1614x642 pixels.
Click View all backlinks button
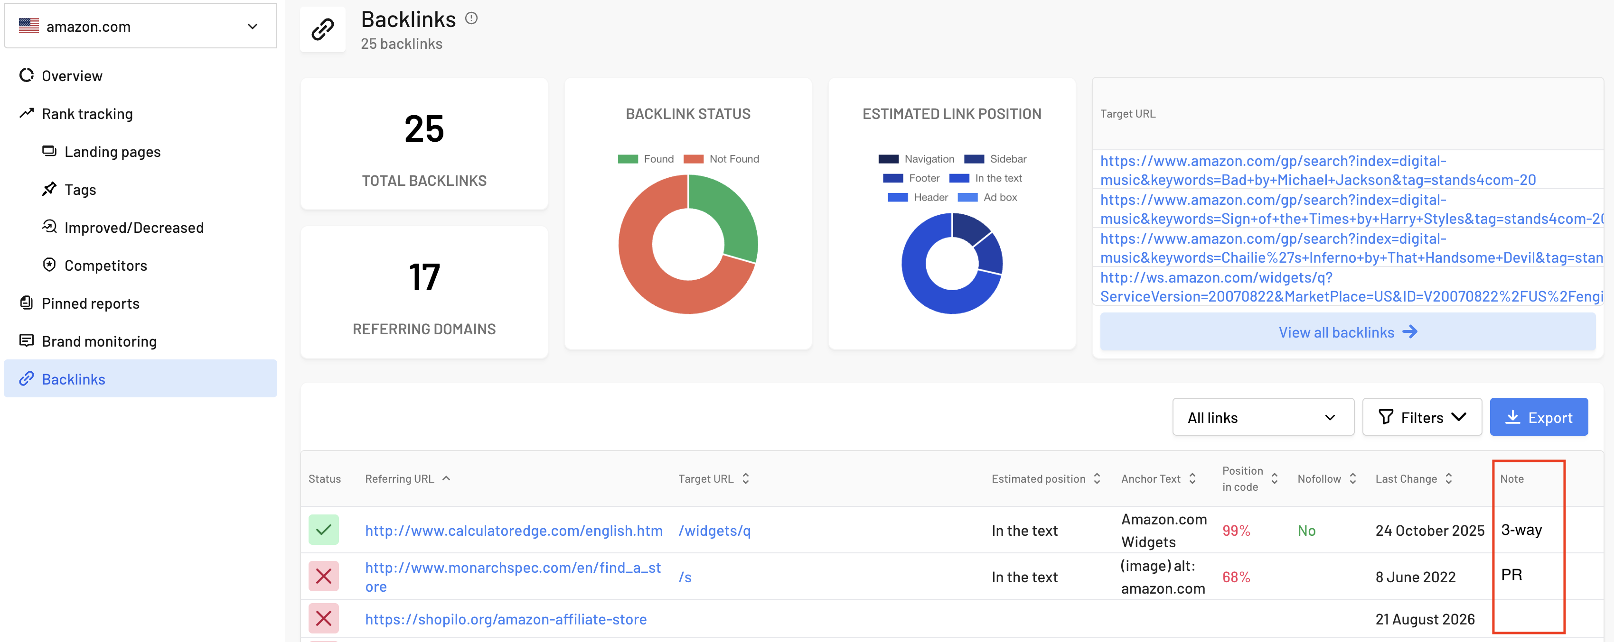point(1347,331)
